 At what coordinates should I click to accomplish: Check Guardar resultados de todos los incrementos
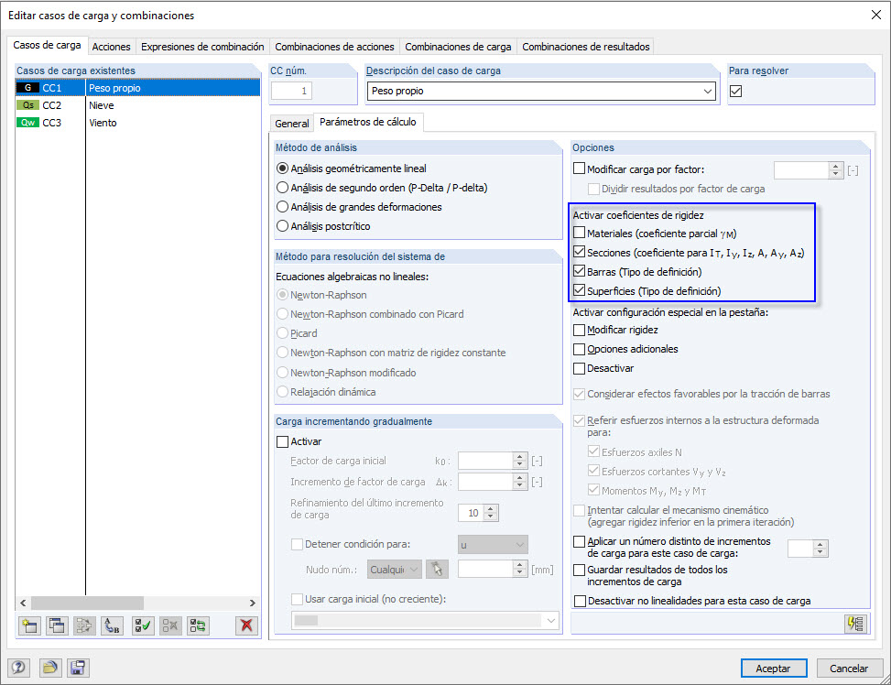click(579, 570)
